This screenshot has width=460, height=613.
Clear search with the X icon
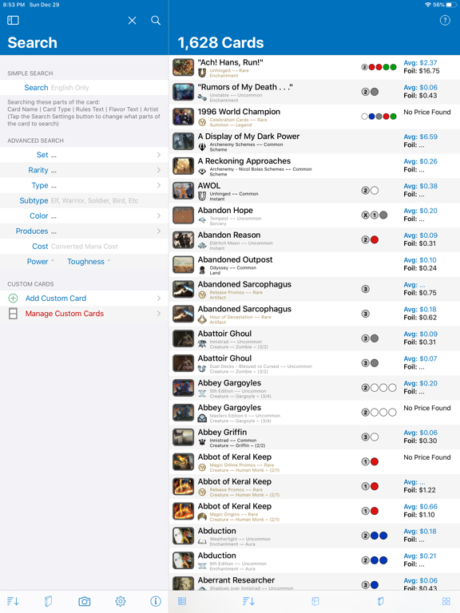pyautogui.click(x=133, y=20)
